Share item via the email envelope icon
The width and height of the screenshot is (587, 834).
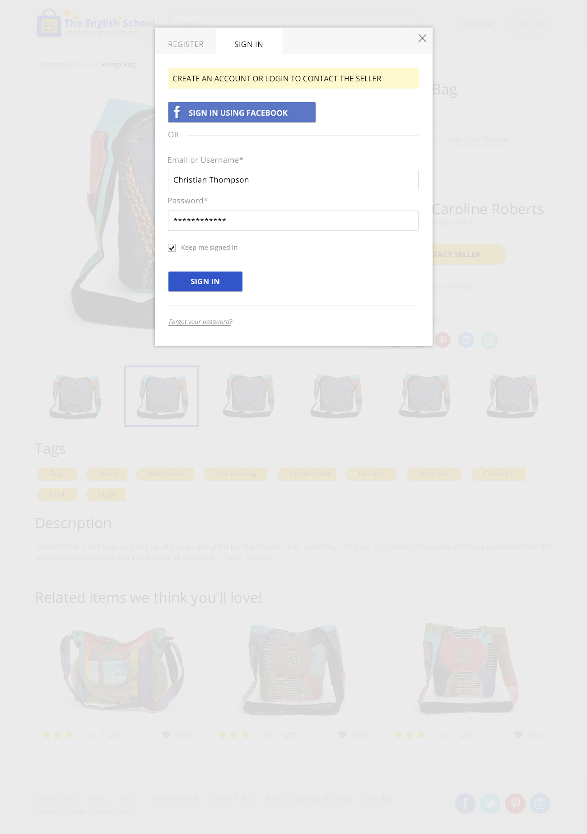(x=489, y=340)
